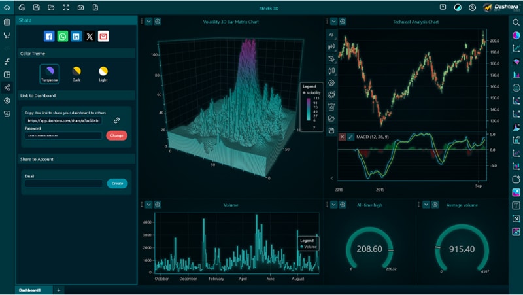Image resolution: width=523 pixels, height=295 pixels.
Task: Share the dashboard via Facebook icon
Action: (49, 37)
